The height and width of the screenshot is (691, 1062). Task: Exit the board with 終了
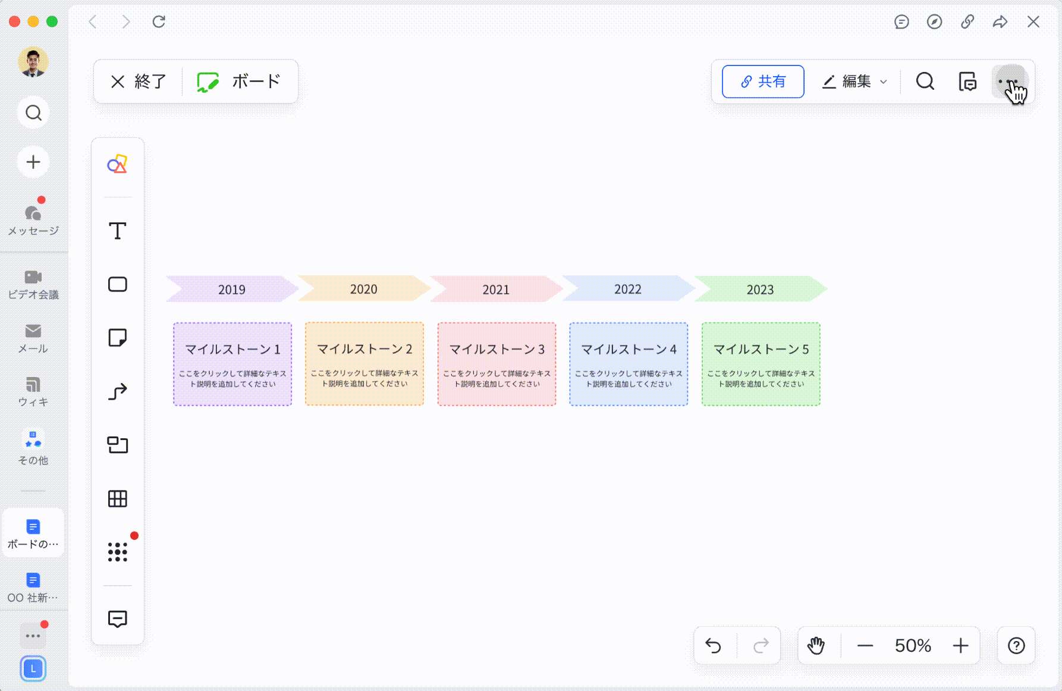(x=139, y=81)
